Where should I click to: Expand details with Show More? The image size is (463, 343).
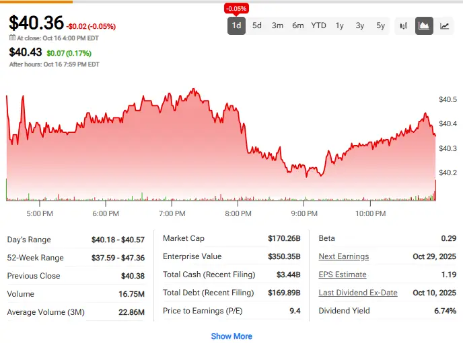pyautogui.click(x=231, y=336)
